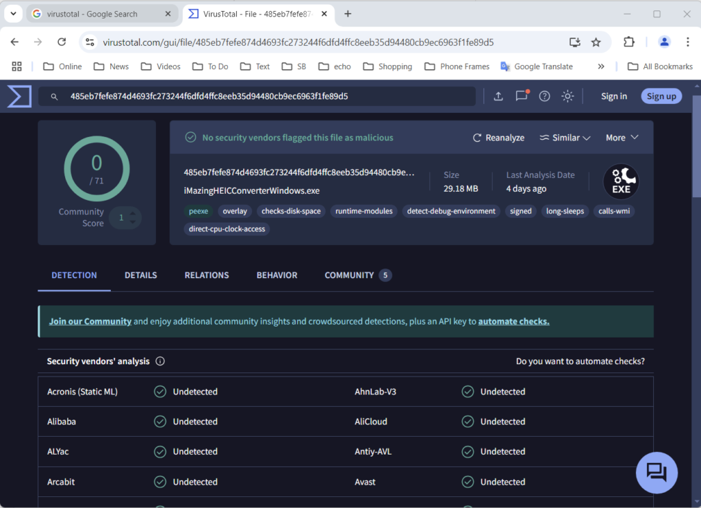Click the install app icon in address bar
Viewport: 701px width, 508px height.
coord(574,42)
